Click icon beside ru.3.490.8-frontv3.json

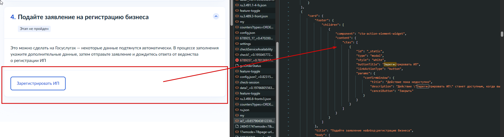tap(237, 99)
